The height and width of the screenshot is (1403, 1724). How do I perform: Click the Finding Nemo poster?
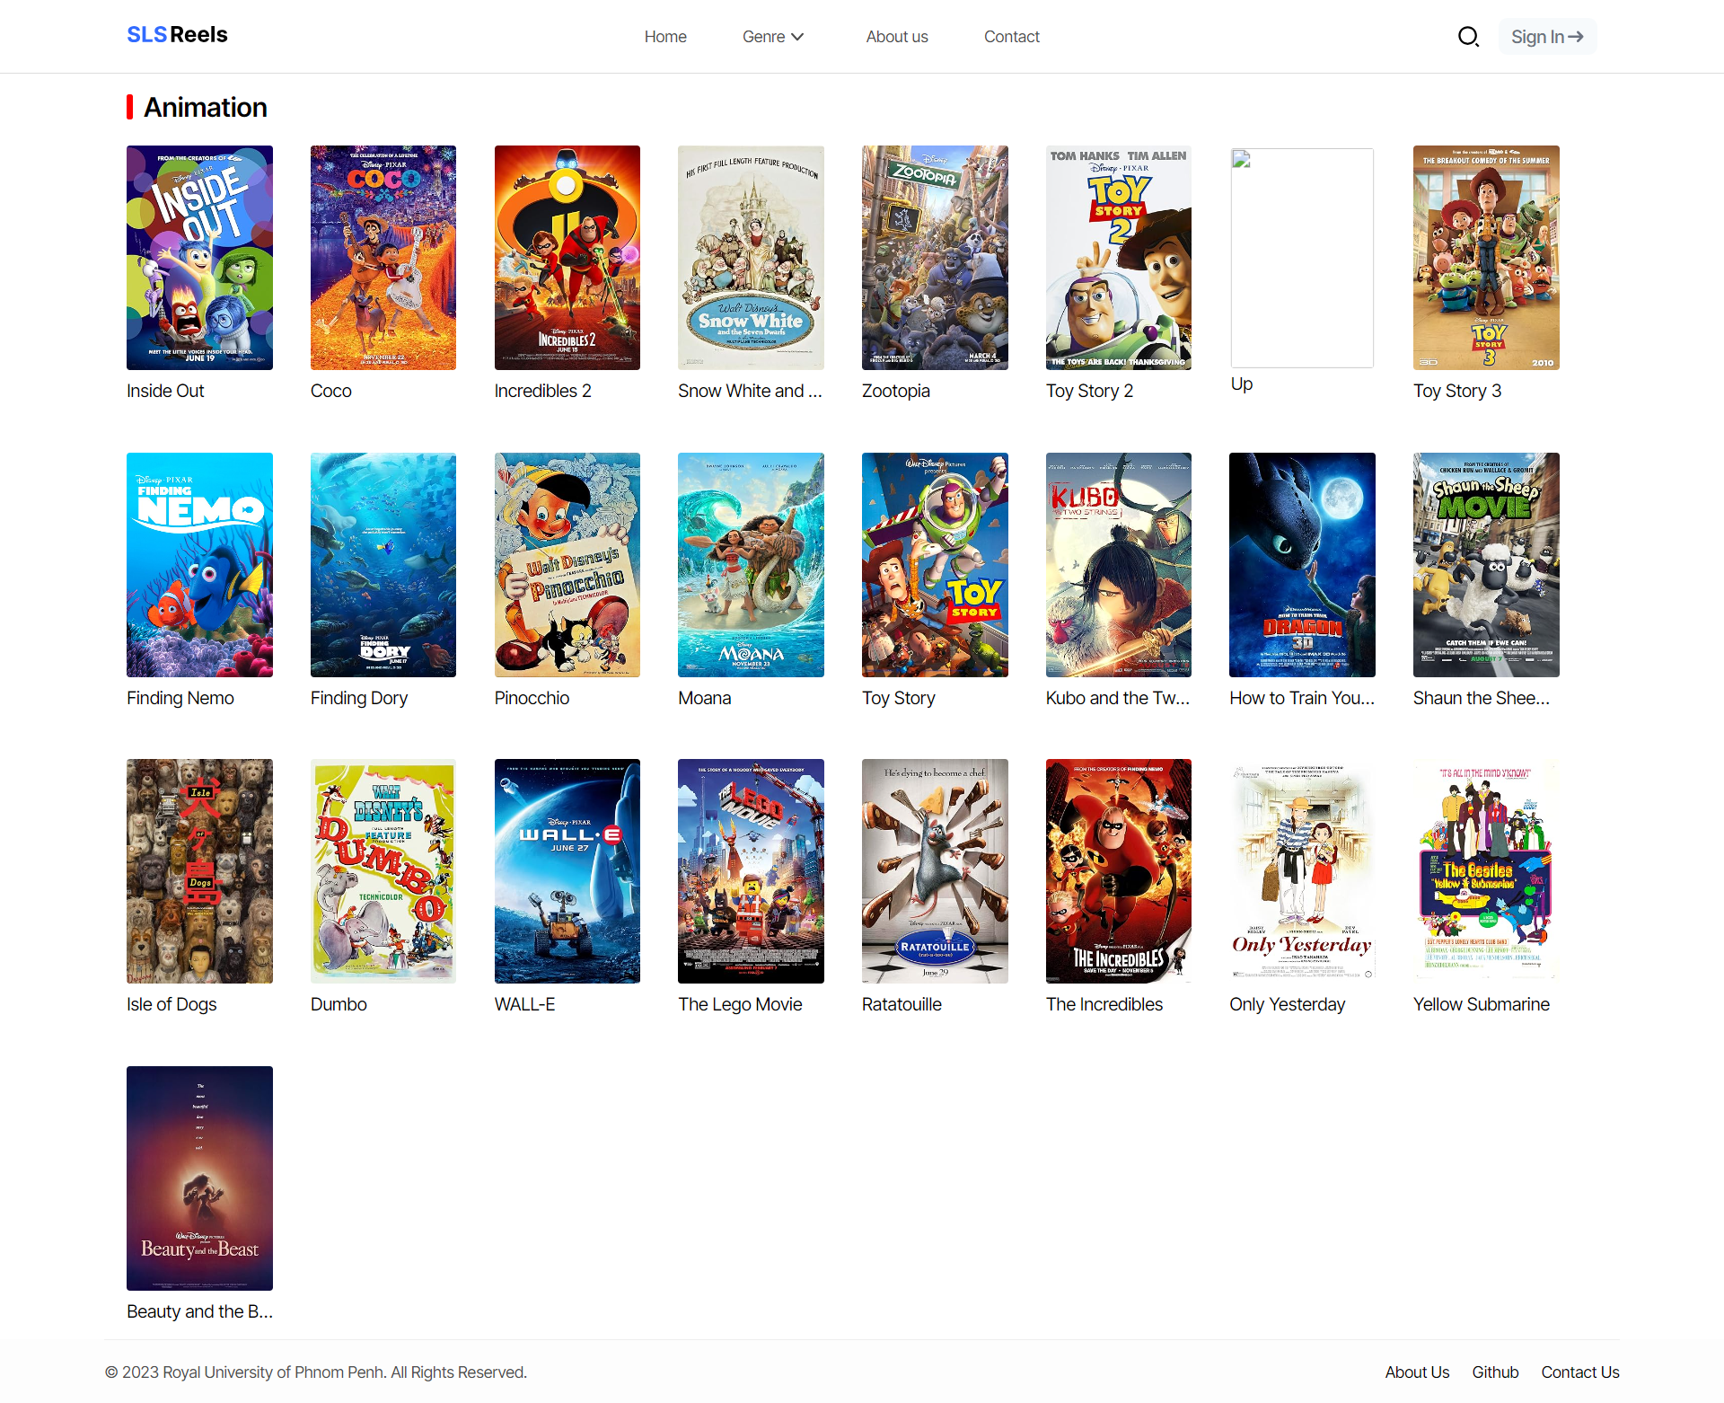pos(199,564)
